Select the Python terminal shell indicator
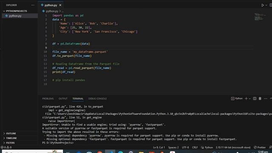The width and height of the screenshot is (272, 153). coord(237,99)
